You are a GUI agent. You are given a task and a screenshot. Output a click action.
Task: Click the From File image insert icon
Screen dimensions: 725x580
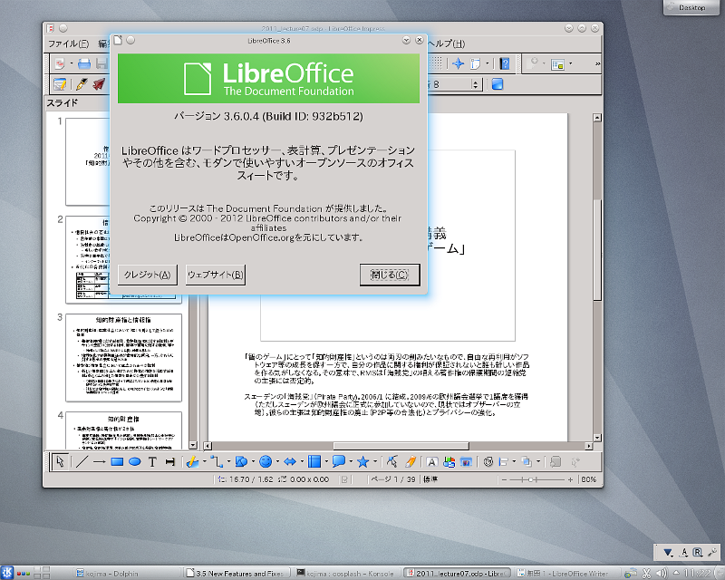(449, 461)
